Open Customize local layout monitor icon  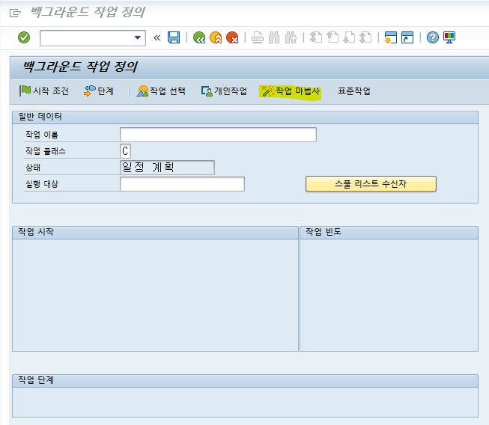coord(449,37)
